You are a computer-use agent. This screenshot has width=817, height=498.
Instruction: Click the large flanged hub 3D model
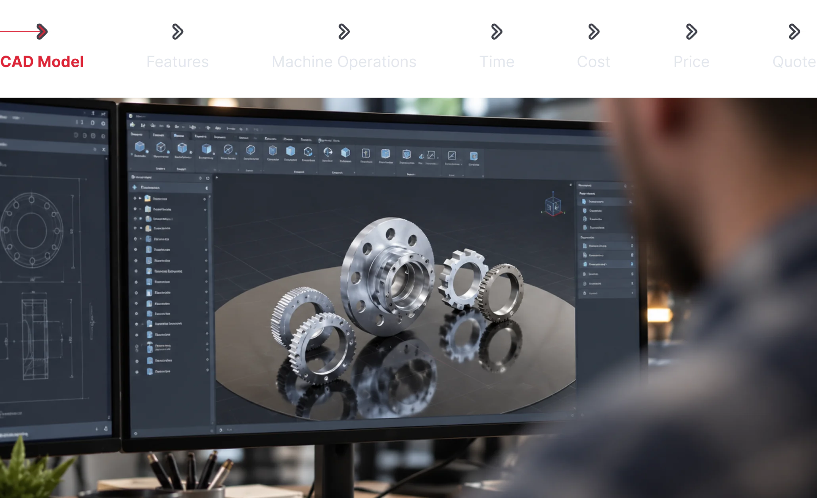[x=389, y=276]
